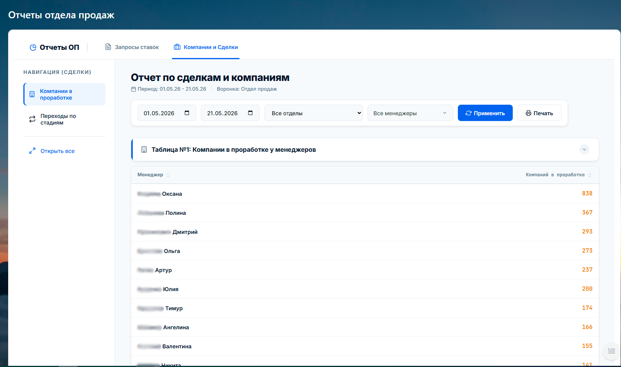Click the value 200 in the table

587,289
